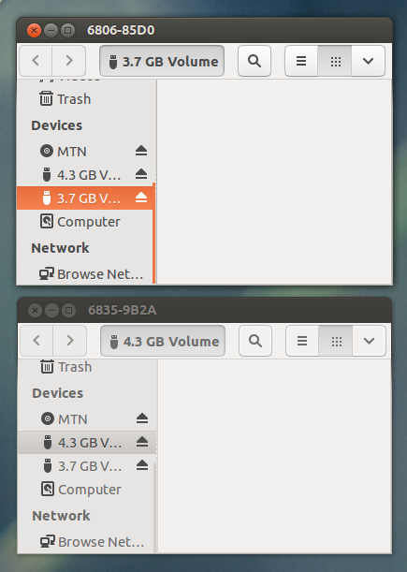Select the 4.3 GB Volume path button

(x=163, y=341)
